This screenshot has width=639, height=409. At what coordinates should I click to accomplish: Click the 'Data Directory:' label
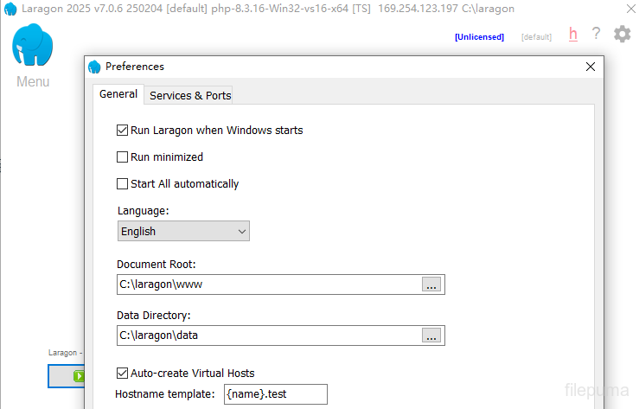[x=154, y=316]
